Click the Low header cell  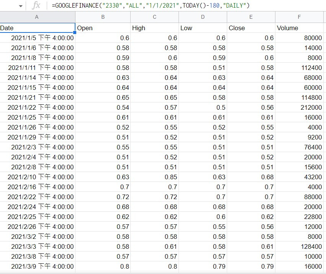pyautogui.click(x=203, y=28)
